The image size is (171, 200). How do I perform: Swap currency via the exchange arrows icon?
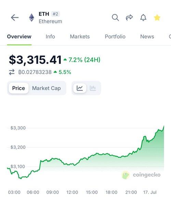coord(12,72)
